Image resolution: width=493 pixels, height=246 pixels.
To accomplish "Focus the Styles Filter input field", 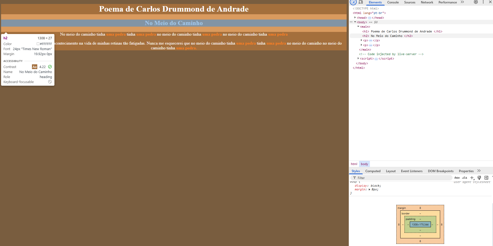I will 402,178.
